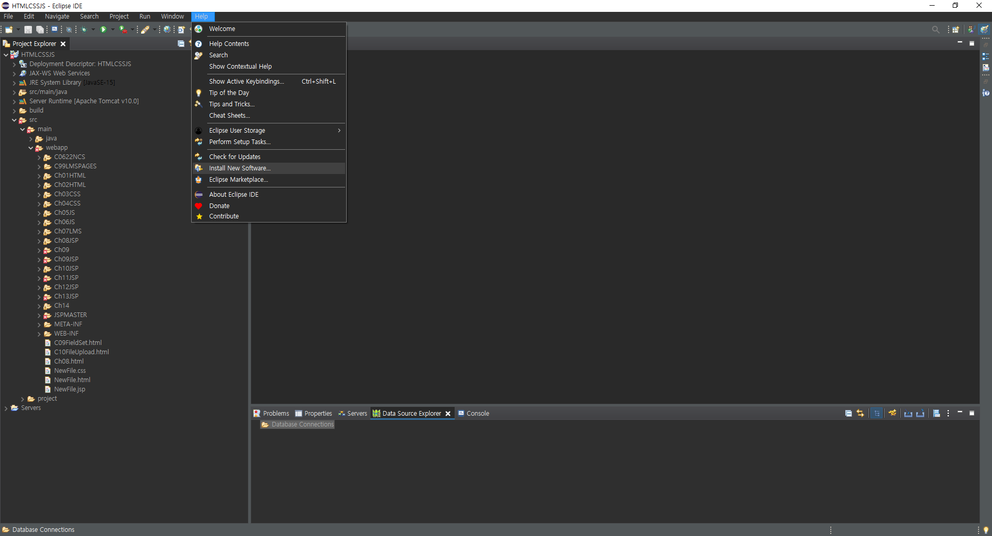Expand Eclipse User Storage submenu
The image size is (992, 536).
269,131
